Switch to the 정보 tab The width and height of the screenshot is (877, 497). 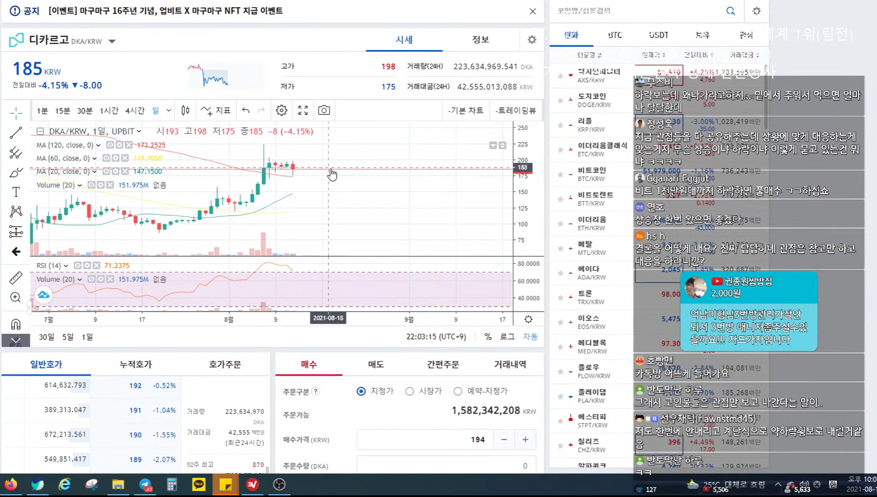point(481,39)
